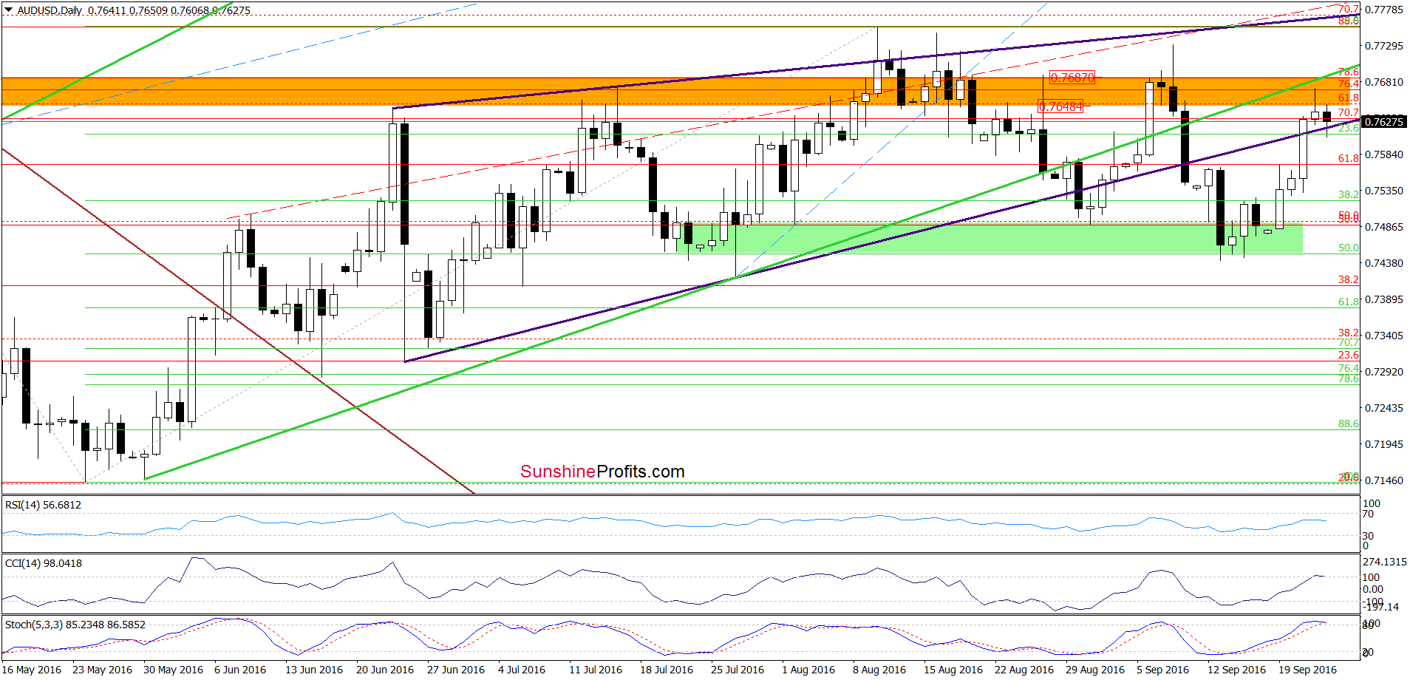
Task: Select the AUDUSD,Daily chart title text
Action: point(50,10)
